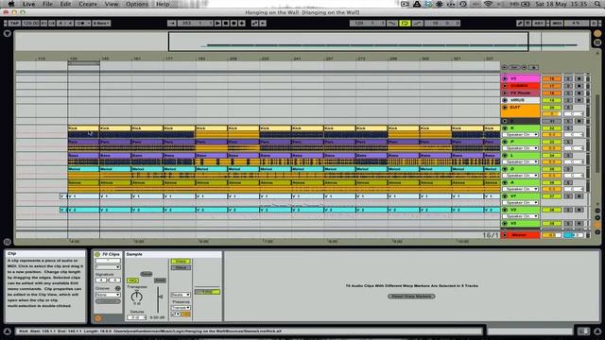Click the orange clip envelope toggle icon

point(97,318)
